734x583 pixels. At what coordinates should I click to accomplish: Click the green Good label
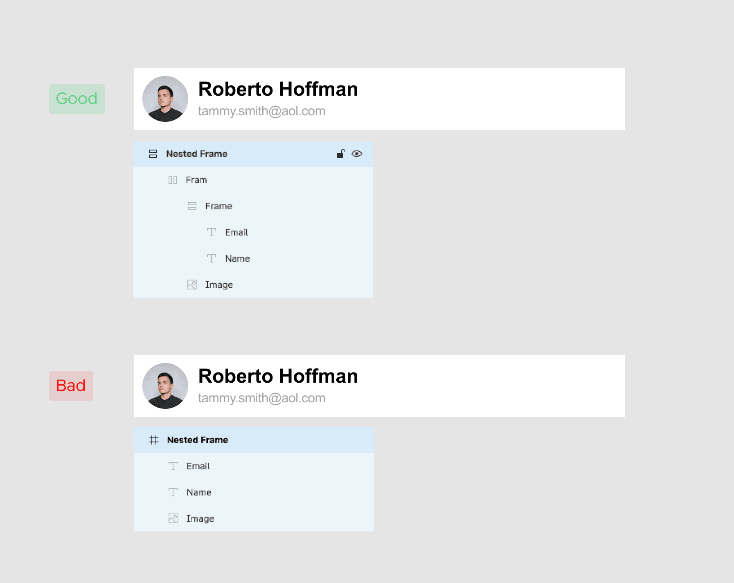(x=77, y=99)
